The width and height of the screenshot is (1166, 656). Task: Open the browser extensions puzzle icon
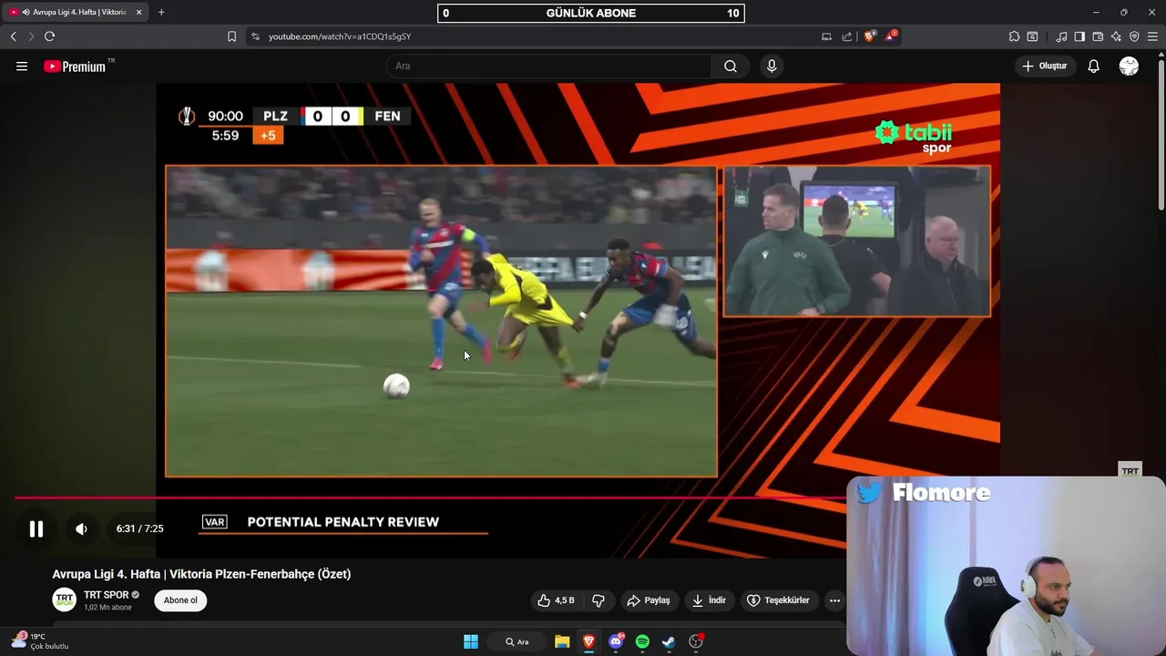tap(1014, 36)
